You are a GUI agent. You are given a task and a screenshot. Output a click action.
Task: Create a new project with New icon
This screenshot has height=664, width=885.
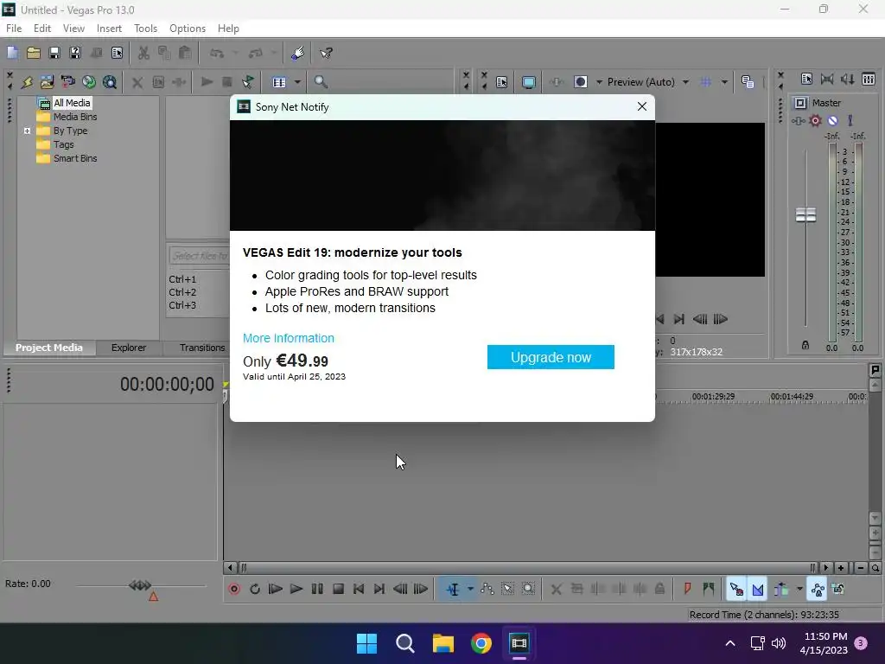point(12,53)
